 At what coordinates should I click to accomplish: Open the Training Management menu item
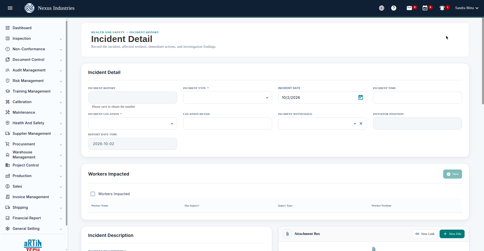coord(34,91)
